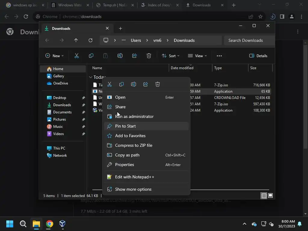Image resolution: width=308 pixels, height=231 pixels.
Task: Switch to large thumbnails layout icon
Action: tap(270, 196)
